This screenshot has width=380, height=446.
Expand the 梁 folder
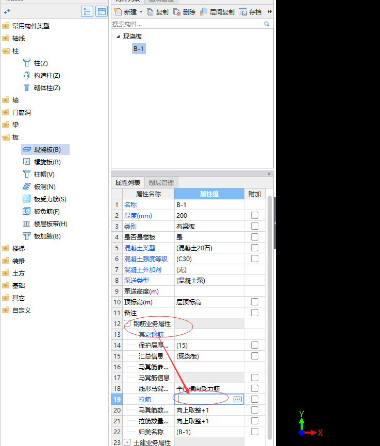6,125
